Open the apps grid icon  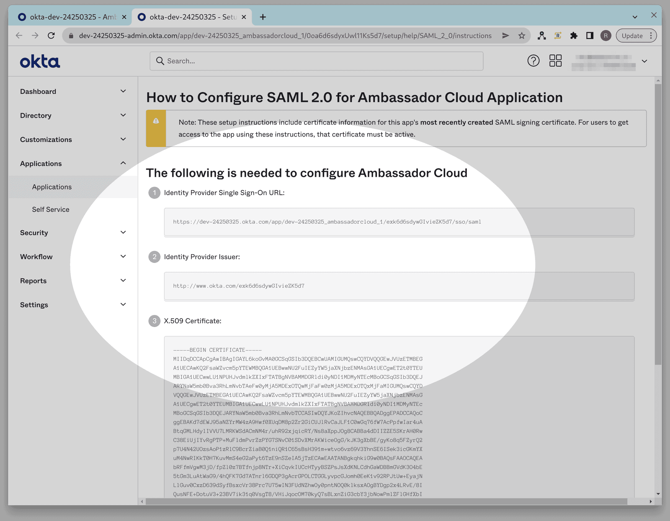tap(555, 61)
